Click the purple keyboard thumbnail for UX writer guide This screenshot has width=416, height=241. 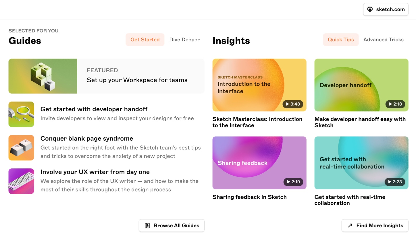(21, 181)
